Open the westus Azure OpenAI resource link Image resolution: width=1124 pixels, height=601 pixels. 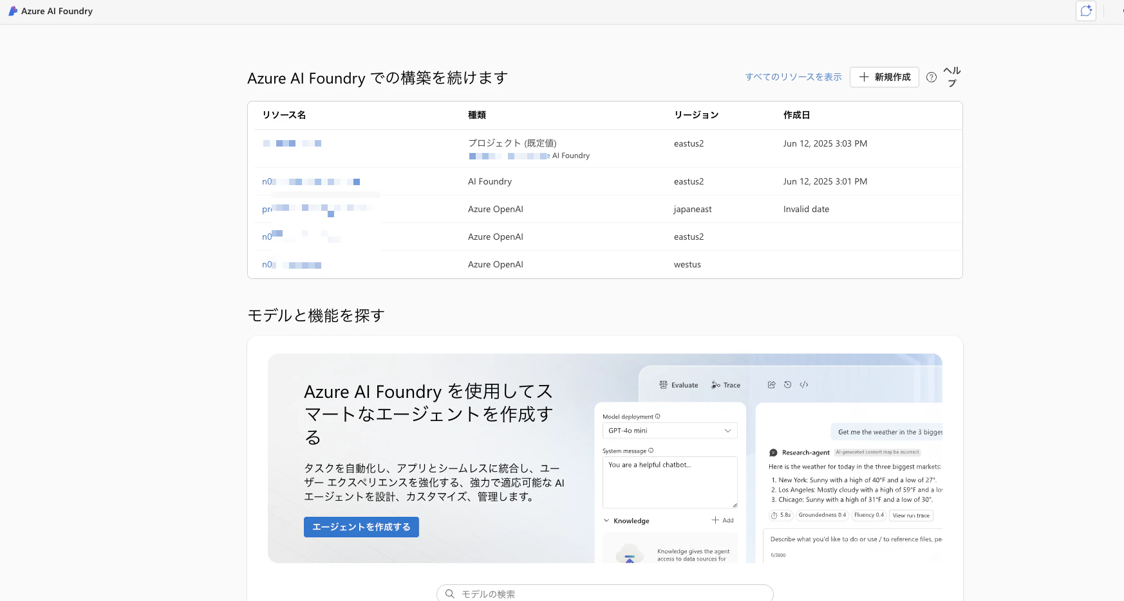point(292,265)
